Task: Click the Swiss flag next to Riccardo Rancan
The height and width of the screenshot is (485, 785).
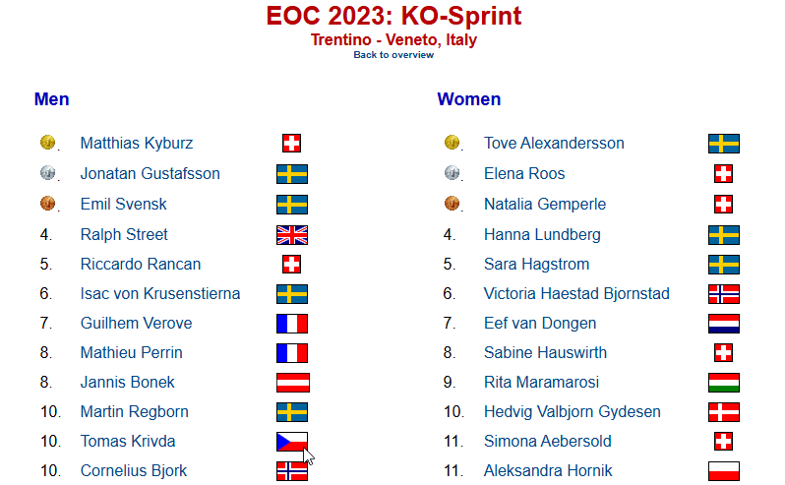Action: pyautogui.click(x=292, y=265)
